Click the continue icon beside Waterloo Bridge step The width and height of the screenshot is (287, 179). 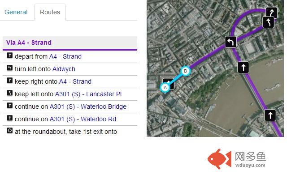[10, 107]
